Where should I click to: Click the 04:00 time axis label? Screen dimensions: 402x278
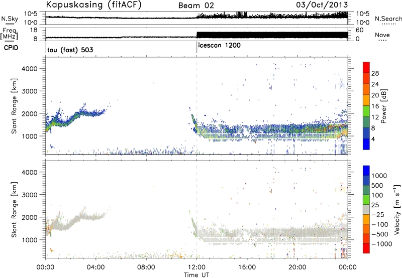coord(95,267)
